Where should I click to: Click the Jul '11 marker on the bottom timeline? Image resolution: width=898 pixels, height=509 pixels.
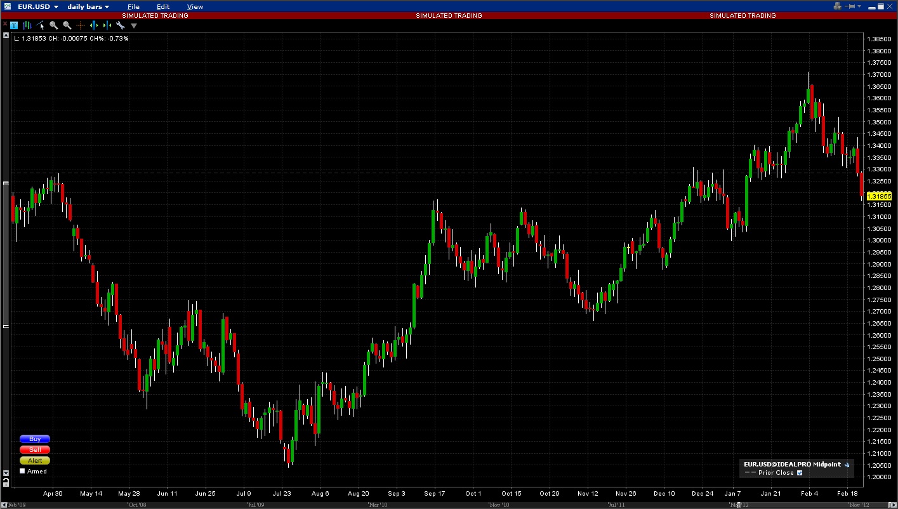click(x=616, y=505)
